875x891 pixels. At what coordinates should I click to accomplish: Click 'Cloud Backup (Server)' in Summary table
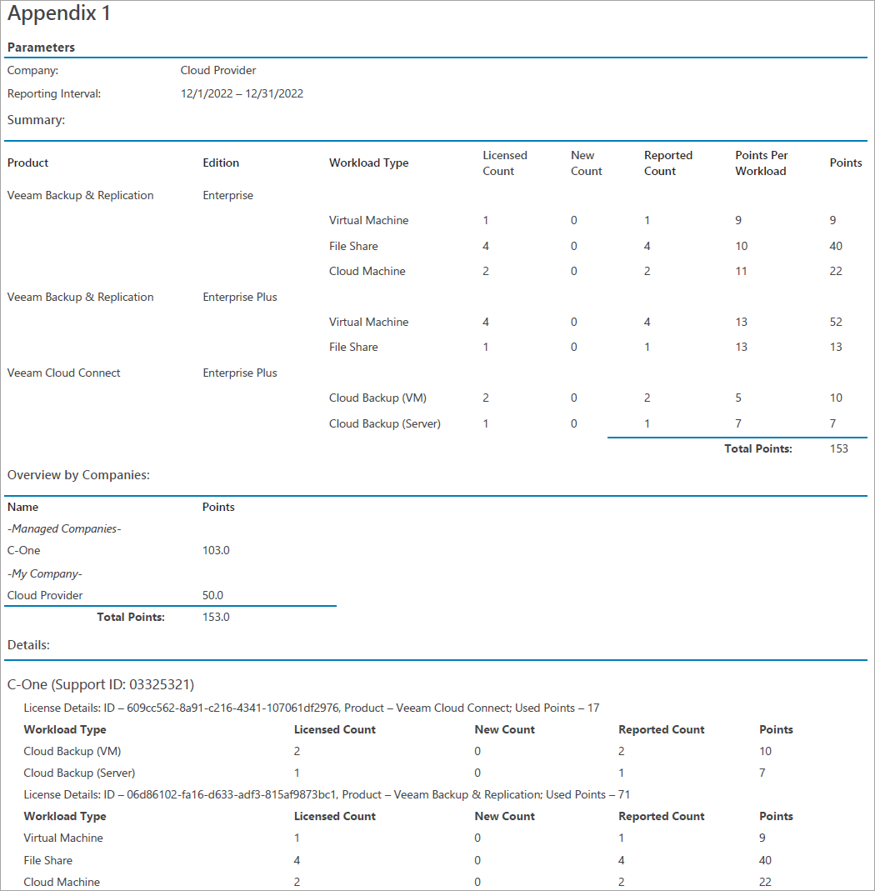[x=385, y=423]
